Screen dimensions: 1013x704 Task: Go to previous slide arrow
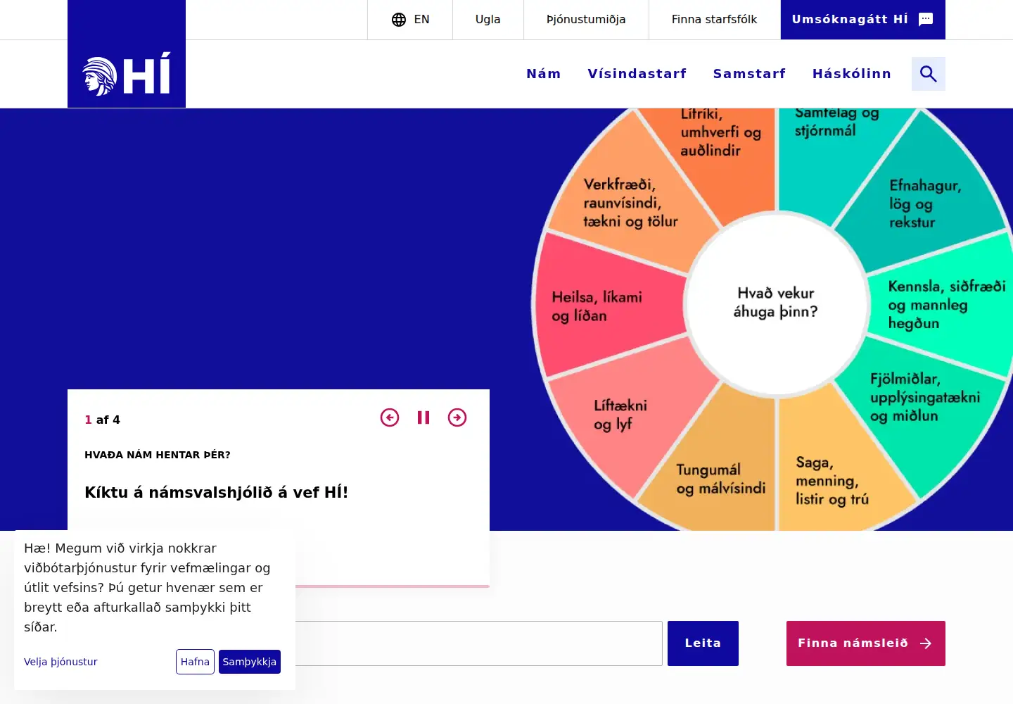390,417
